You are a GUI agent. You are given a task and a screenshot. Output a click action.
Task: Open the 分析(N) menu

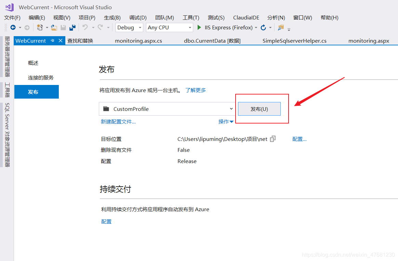[276, 18]
